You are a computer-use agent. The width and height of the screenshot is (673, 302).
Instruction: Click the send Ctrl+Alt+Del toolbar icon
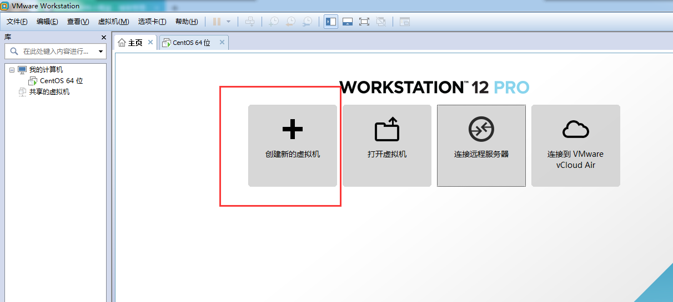pos(250,22)
